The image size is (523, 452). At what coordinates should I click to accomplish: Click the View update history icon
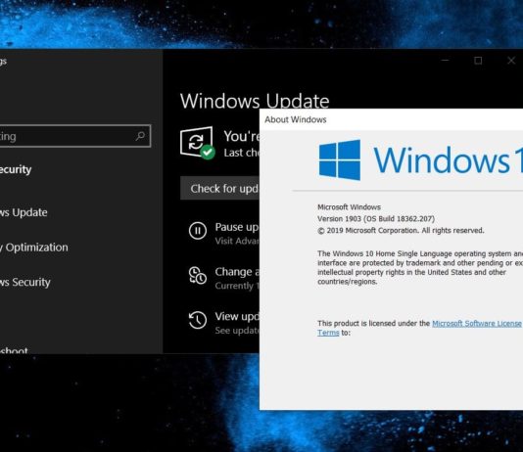[198, 320]
